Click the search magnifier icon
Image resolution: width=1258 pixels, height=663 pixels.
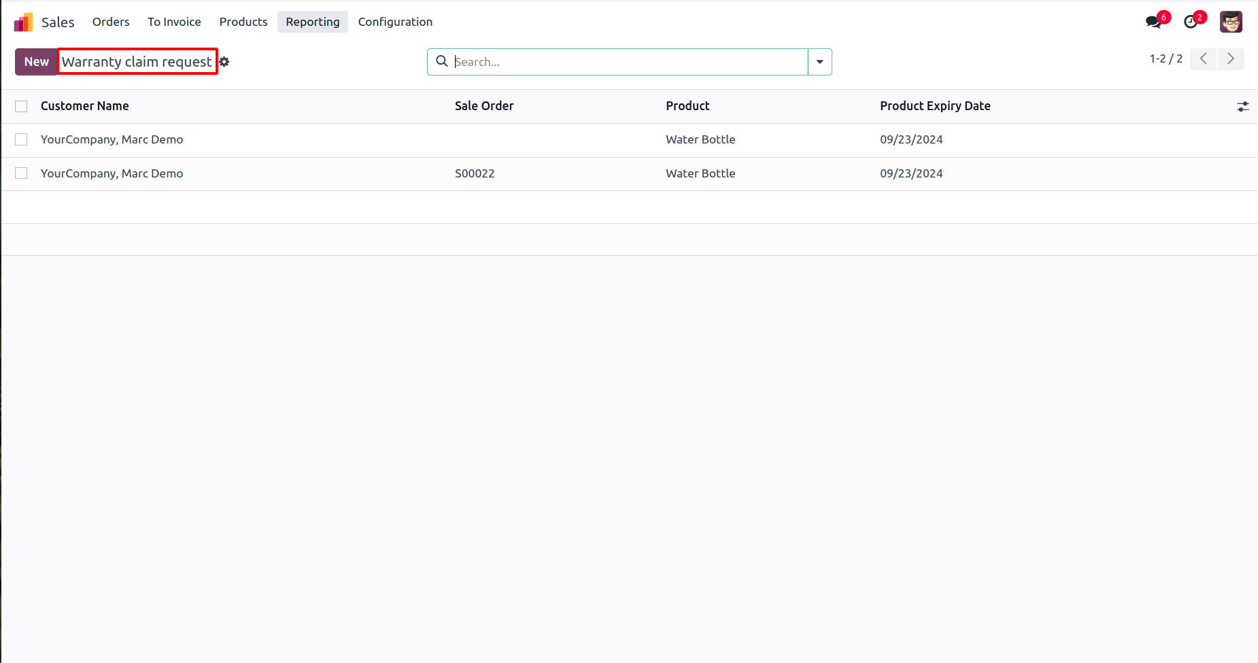point(442,61)
